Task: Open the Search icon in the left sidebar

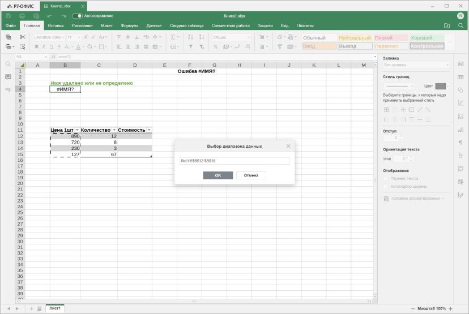Action: (x=8, y=64)
